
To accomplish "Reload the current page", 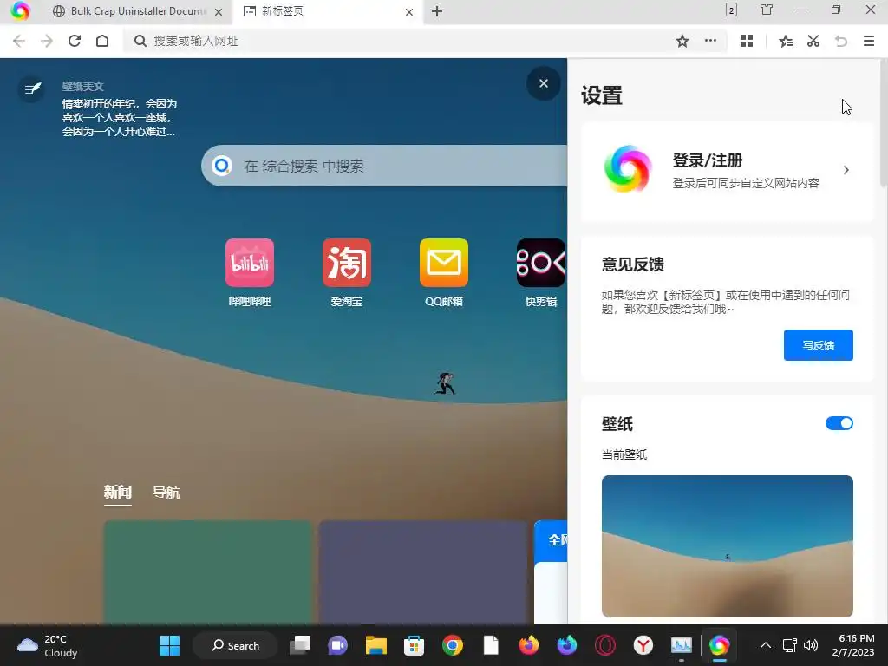I will (x=75, y=41).
